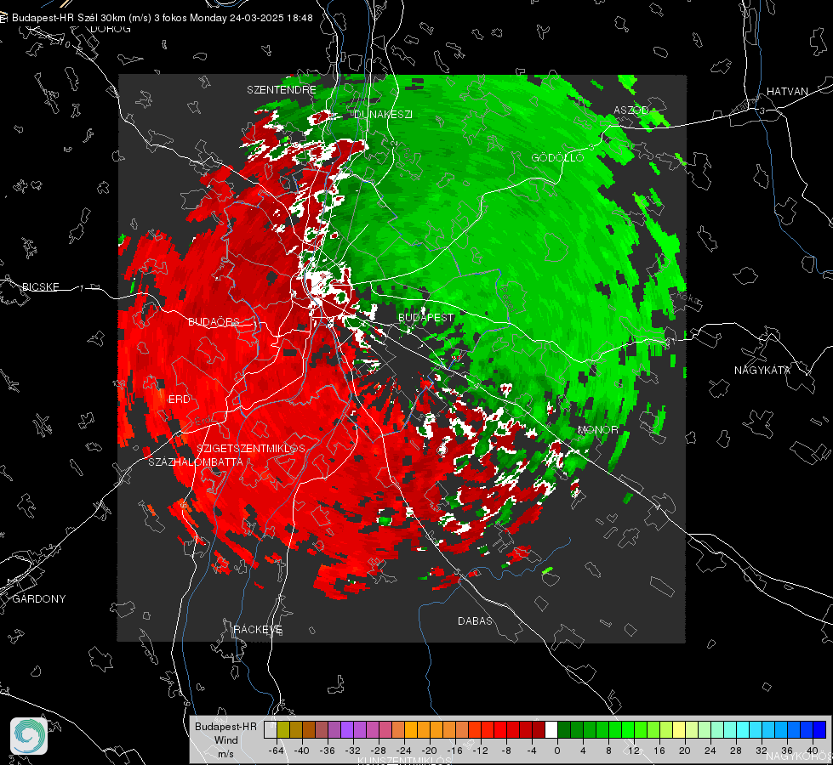Viewport: 833px width, 765px height.
Task: Click the ÉRD town label
Action: pyautogui.click(x=179, y=399)
